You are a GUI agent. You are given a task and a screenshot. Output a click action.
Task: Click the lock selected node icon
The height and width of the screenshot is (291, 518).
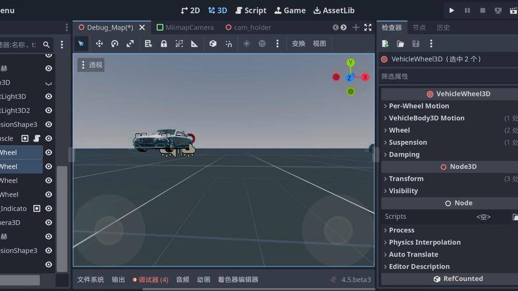coord(164,44)
